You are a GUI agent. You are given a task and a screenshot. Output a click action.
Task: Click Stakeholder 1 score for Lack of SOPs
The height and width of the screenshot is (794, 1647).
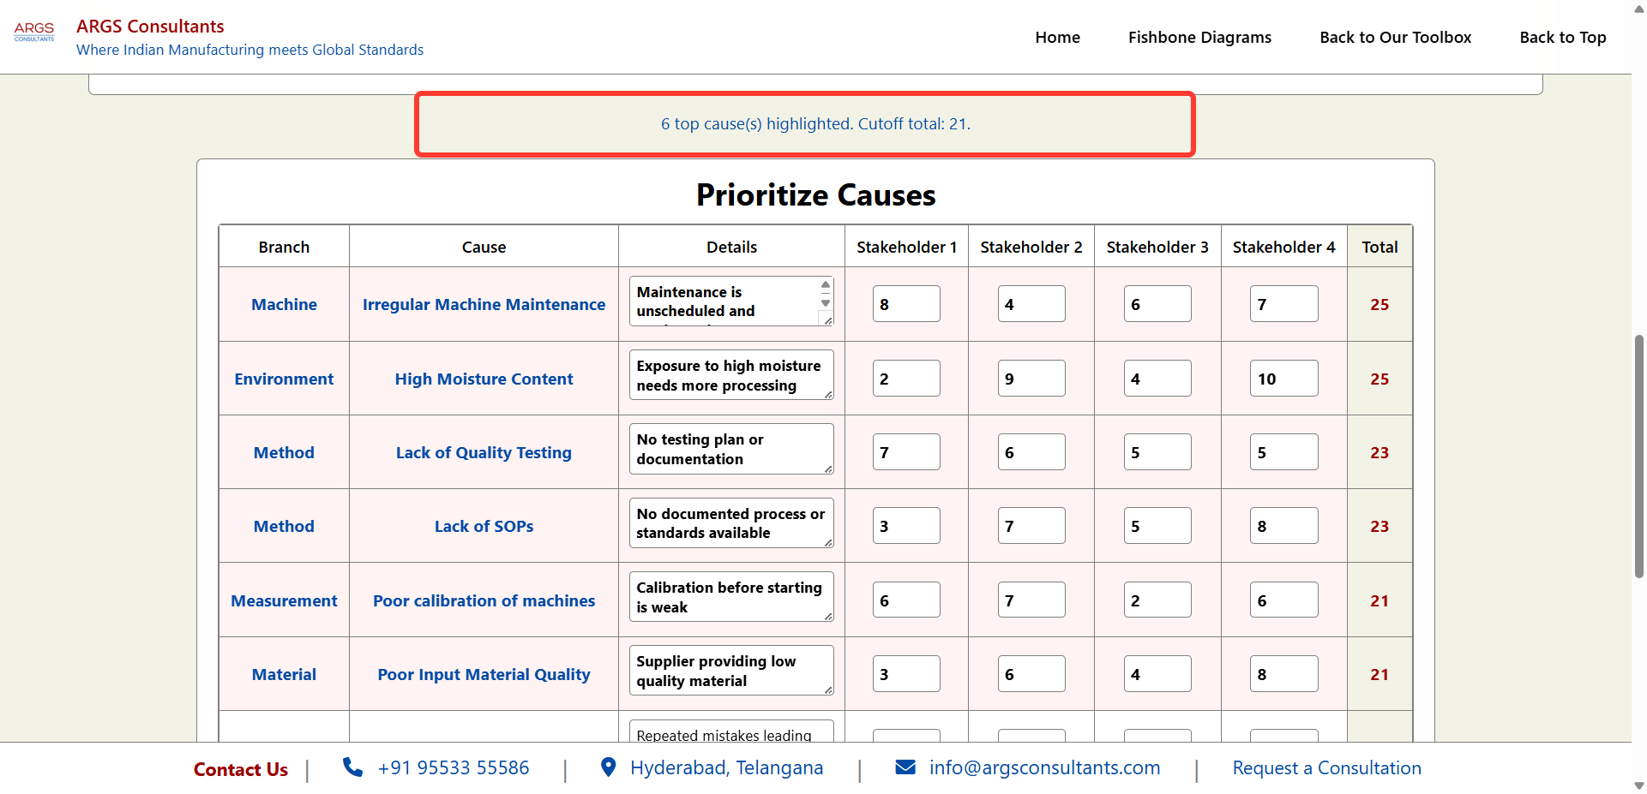pos(906,526)
